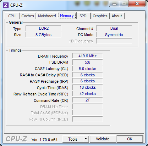Viewport: 148px width, 146px height.
Task: Click the Memory tab
Action: tap(67, 16)
